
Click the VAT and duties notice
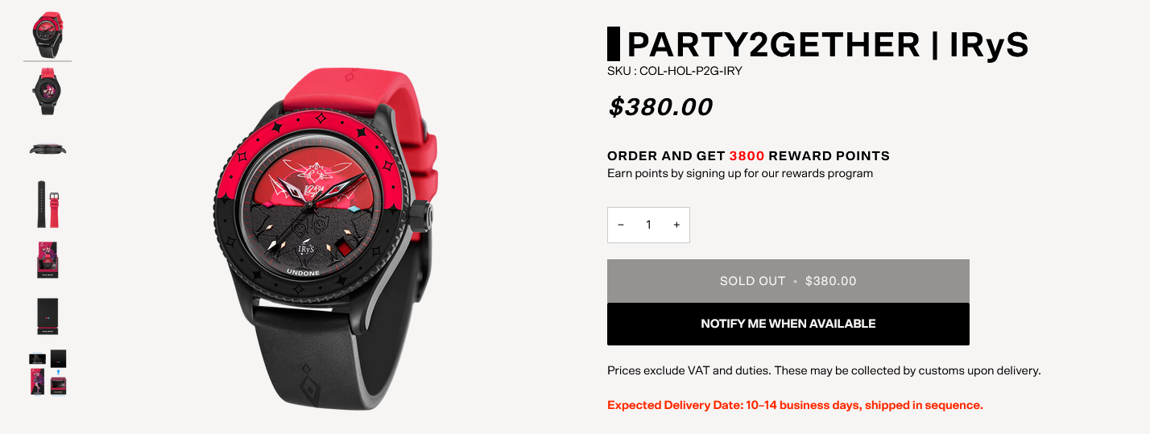point(824,371)
